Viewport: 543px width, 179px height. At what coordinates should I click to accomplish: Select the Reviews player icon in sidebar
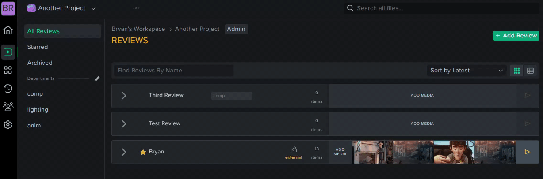coord(8,52)
